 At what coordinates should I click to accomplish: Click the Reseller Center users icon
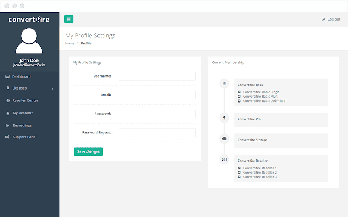(x=8, y=100)
